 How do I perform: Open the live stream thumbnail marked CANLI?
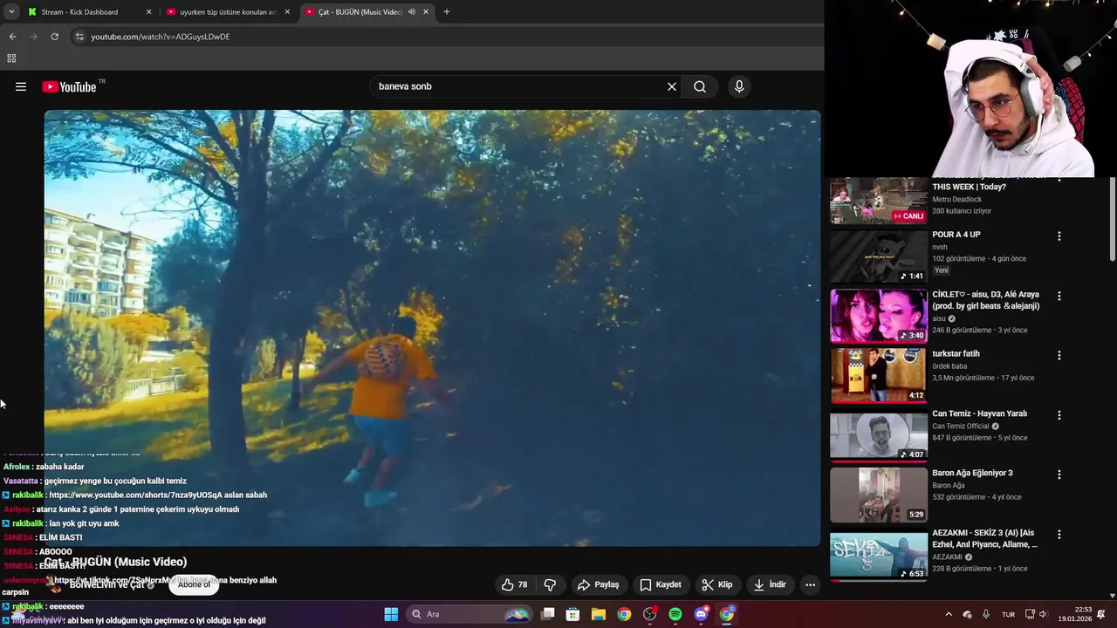(x=879, y=201)
